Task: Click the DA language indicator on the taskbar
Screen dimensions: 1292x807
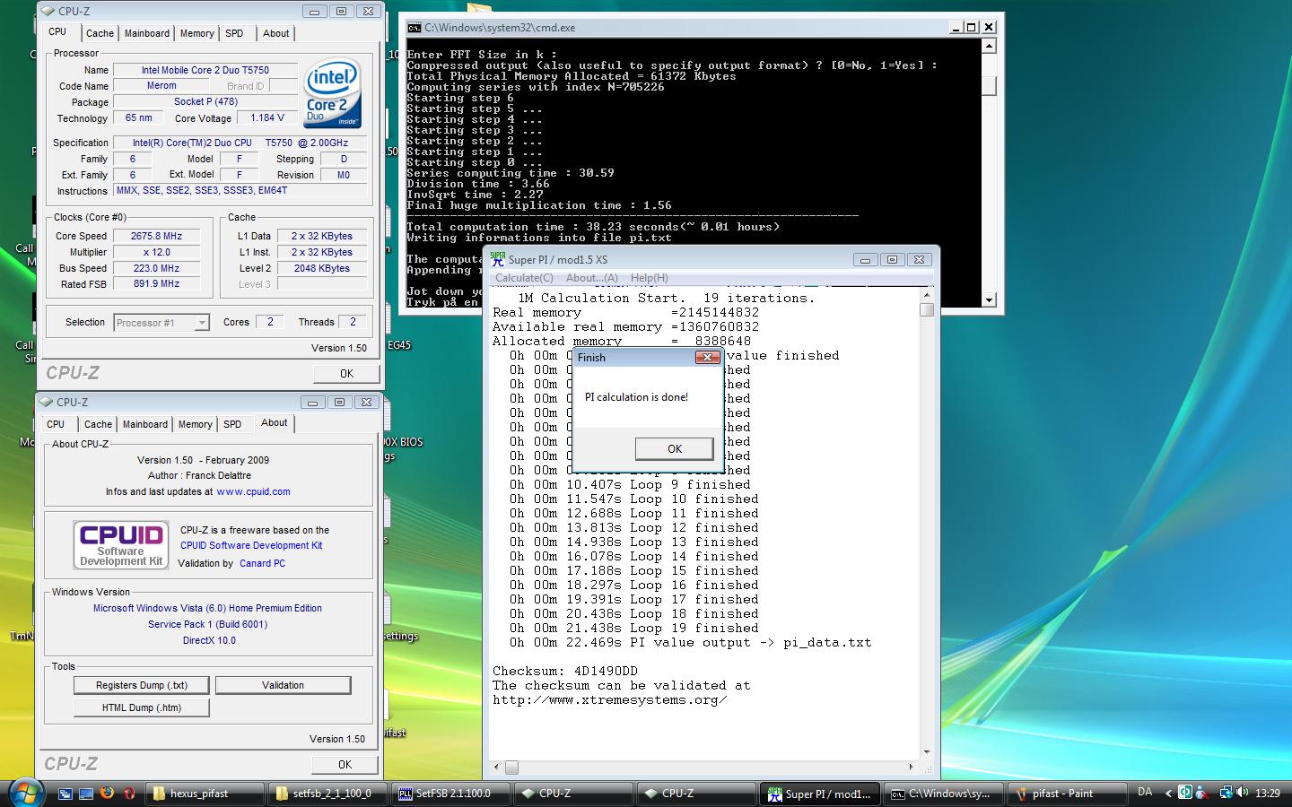Action: 1145,792
